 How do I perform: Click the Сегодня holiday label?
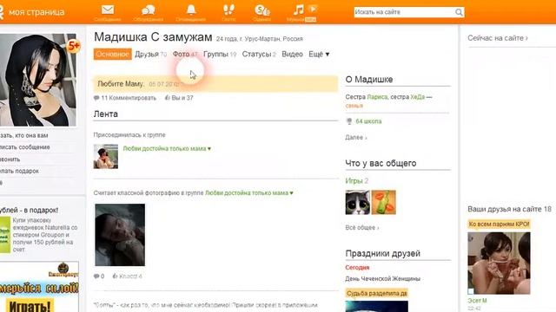357,268
